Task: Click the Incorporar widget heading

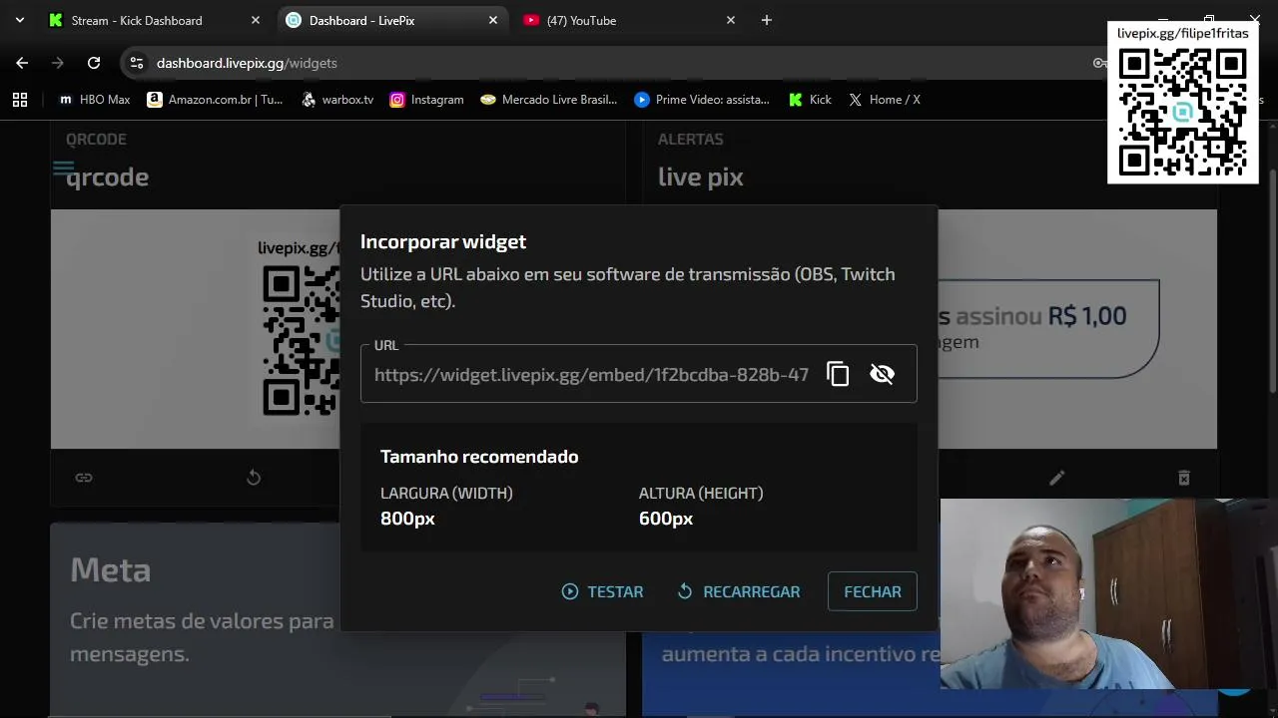Action: click(443, 241)
